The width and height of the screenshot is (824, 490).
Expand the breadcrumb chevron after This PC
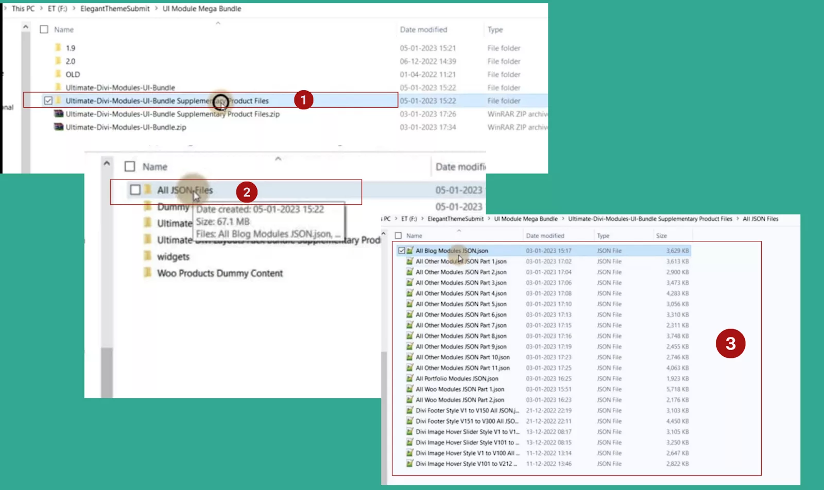[41, 8]
